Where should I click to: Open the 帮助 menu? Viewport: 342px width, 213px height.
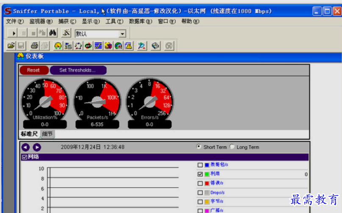click(190, 21)
